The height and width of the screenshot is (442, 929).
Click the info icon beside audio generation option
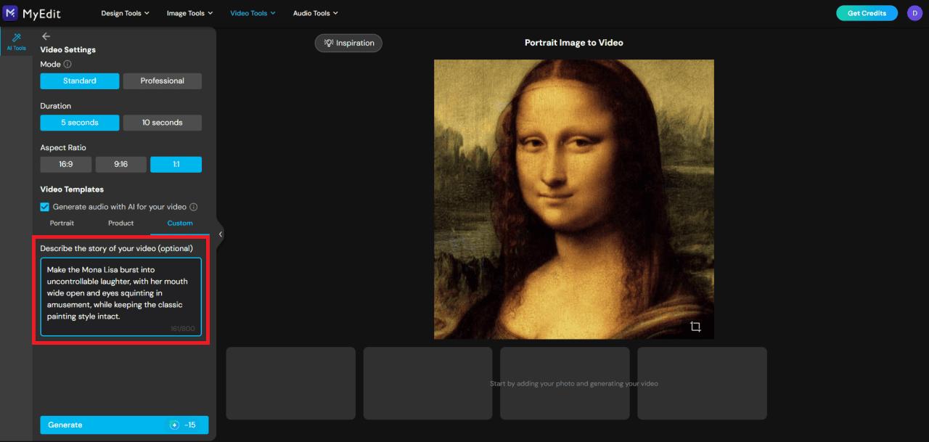coord(195,206)
